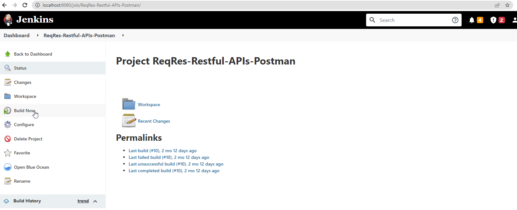The height and width of the screenshot is (210, 517).
Task: Collapse the Build History panel chevron
Action: click(x=95, y=201)
